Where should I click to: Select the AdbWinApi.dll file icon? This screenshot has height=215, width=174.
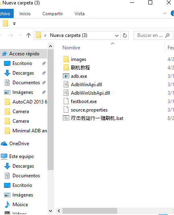(x=66, y=84)
